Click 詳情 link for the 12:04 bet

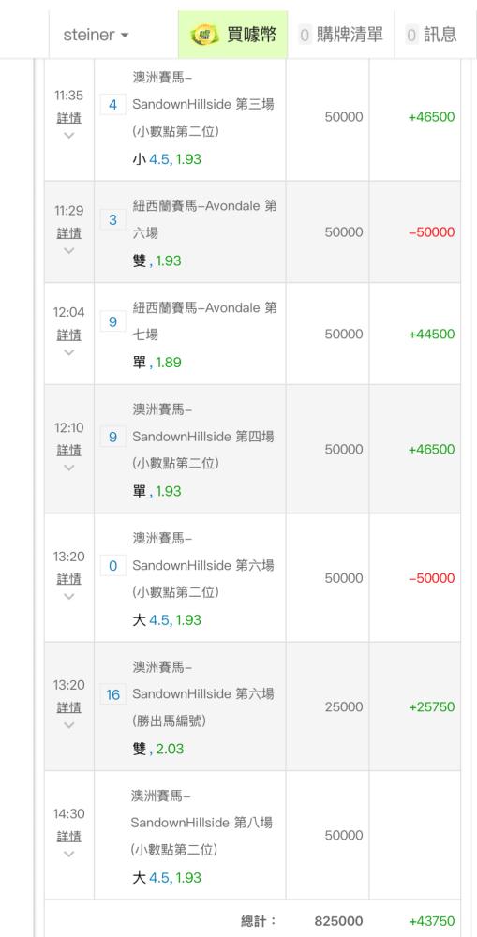68,335
